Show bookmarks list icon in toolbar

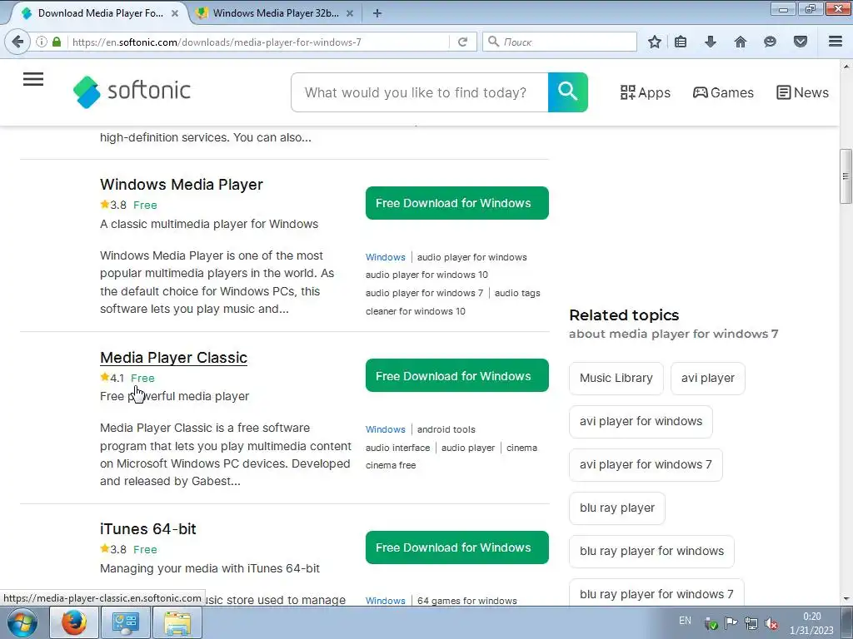[x=681, y=42]
